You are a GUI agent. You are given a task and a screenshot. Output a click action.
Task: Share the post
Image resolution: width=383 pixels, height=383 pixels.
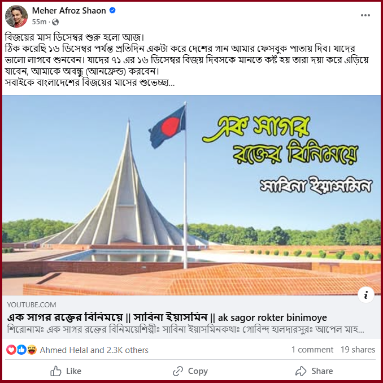click(314, 371)
